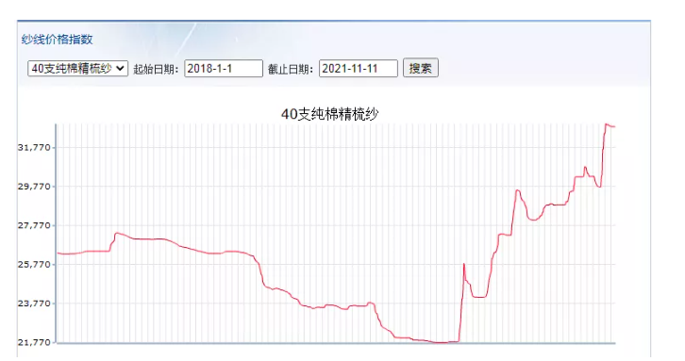
Task: Click the chart title 40支纯棉精梳纱
Action: [329, 114]
